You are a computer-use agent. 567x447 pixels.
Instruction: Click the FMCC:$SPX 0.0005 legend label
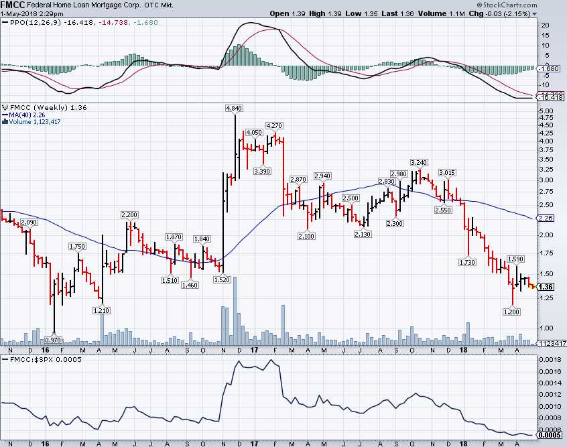[46, 359]
